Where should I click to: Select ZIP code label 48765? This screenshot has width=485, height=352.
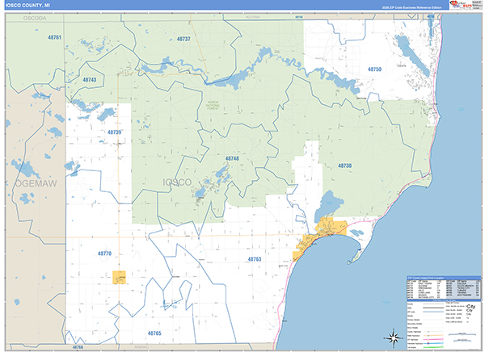154,333
